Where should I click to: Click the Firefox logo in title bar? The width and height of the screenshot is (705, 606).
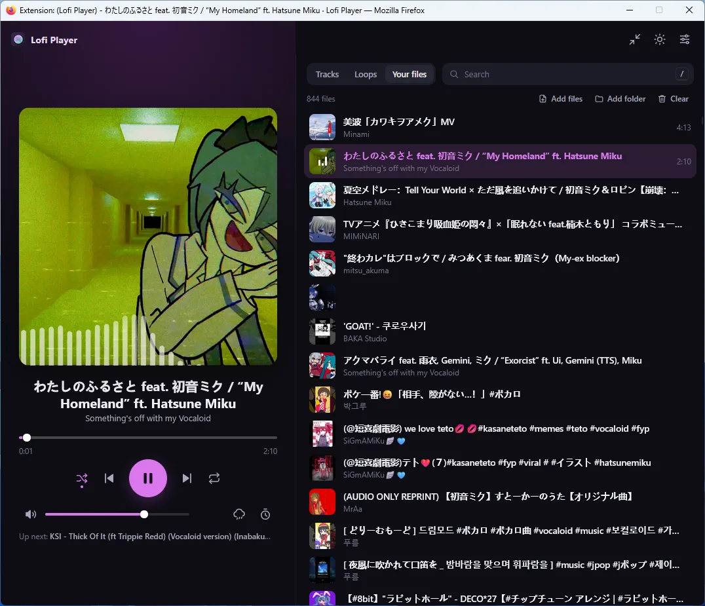[x=10, y=10]
